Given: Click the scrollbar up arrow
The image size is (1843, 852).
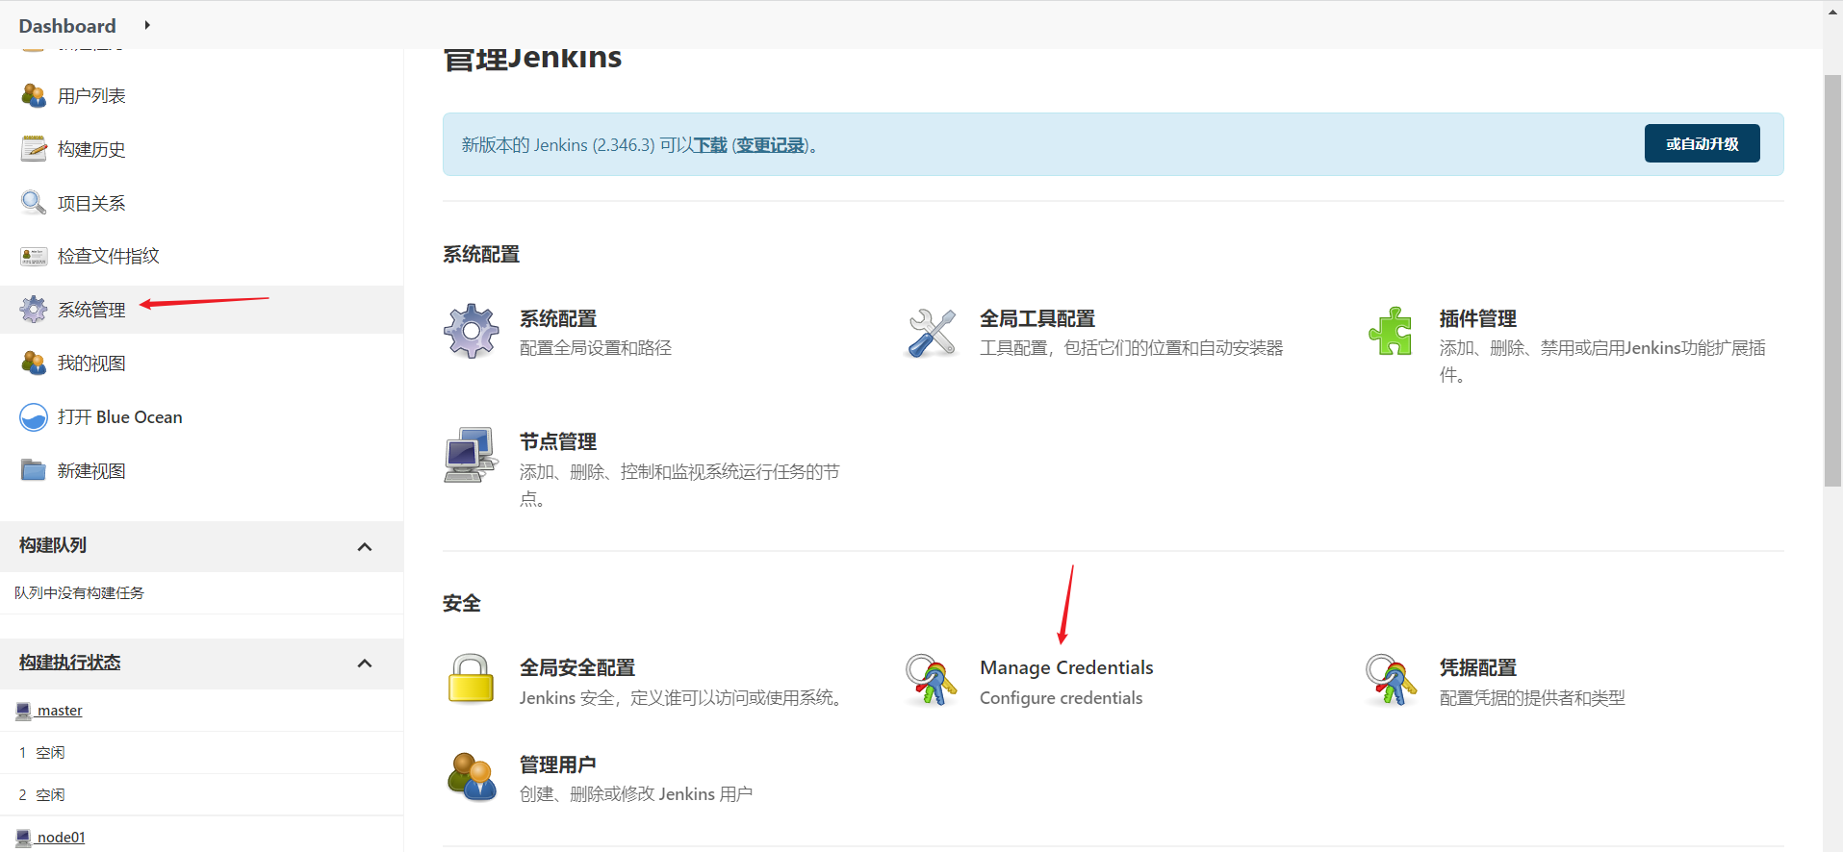Looking at the screenshot, I should point(1833,11).
